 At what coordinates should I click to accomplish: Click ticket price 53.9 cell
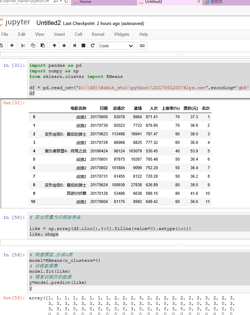click(194, 151)
